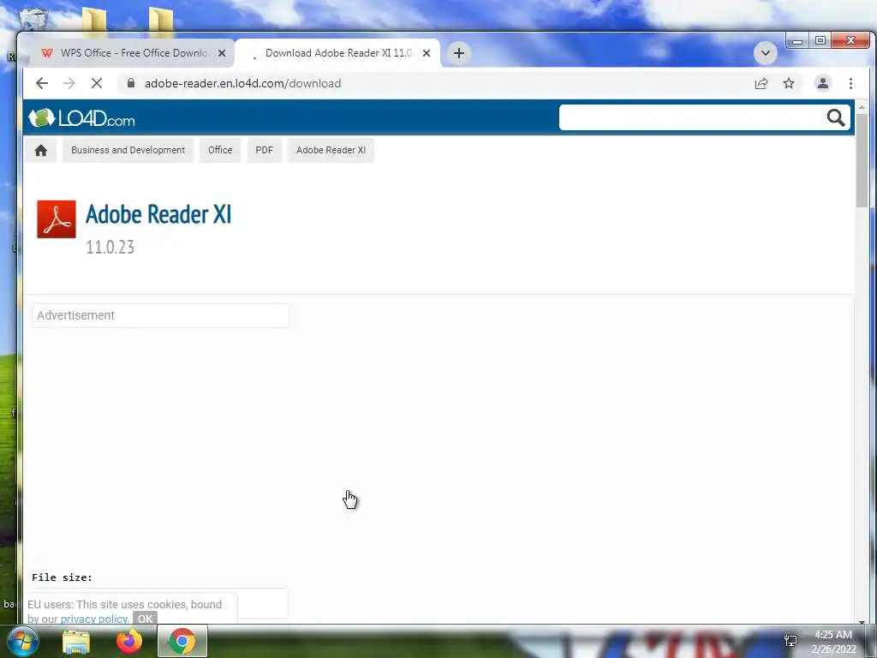This screenshot has height=658, width=877.
Task: Open the Business and Development breadcrumb
Action: coord(128,151)
